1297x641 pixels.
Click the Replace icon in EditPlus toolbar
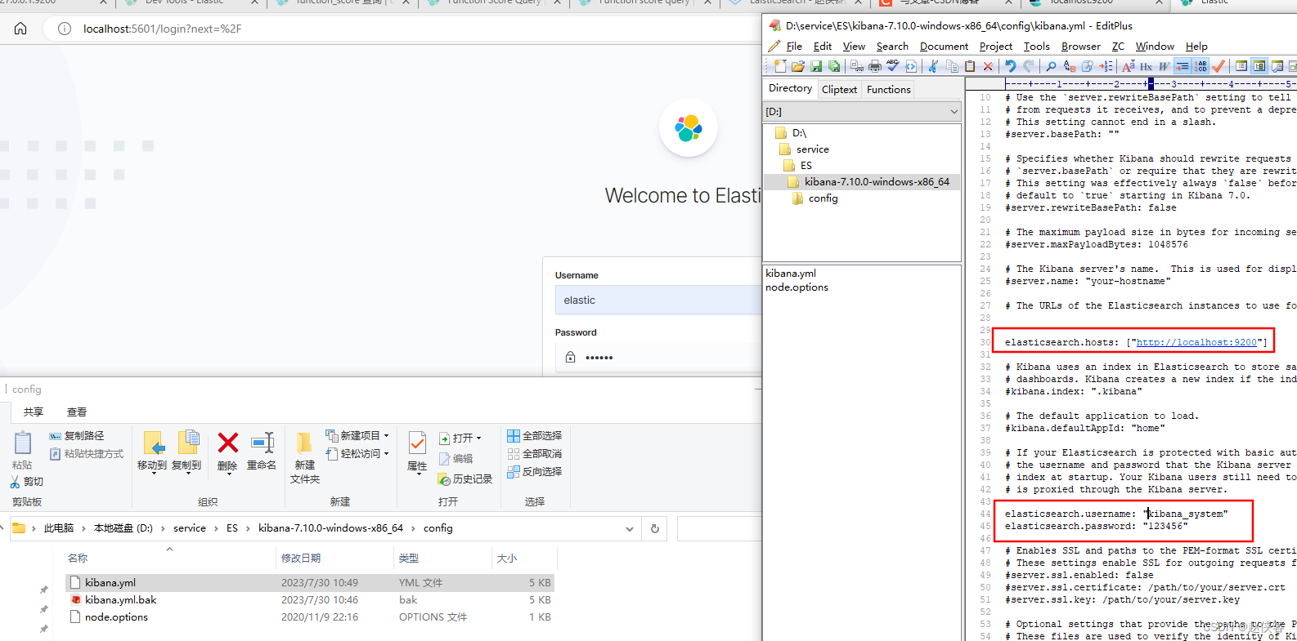[x=1069, y=66]
